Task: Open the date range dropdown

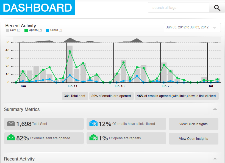Action: (x=192, y=28)
